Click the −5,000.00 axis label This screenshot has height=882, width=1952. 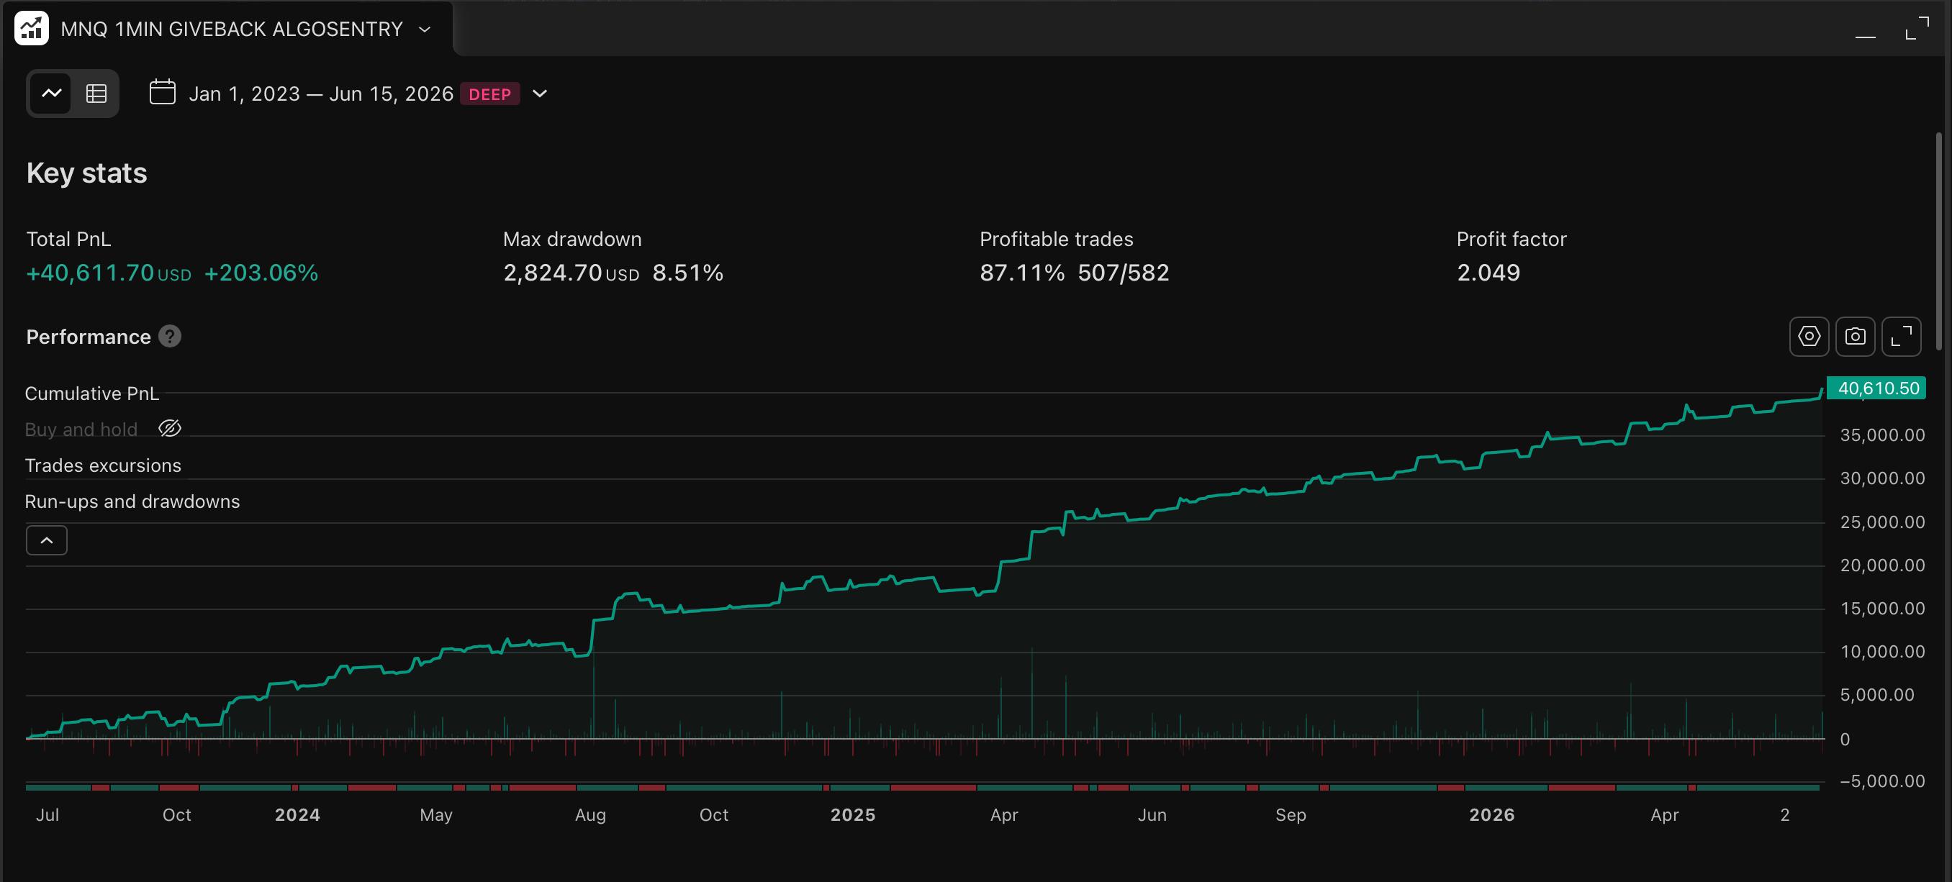(1882, 781)
